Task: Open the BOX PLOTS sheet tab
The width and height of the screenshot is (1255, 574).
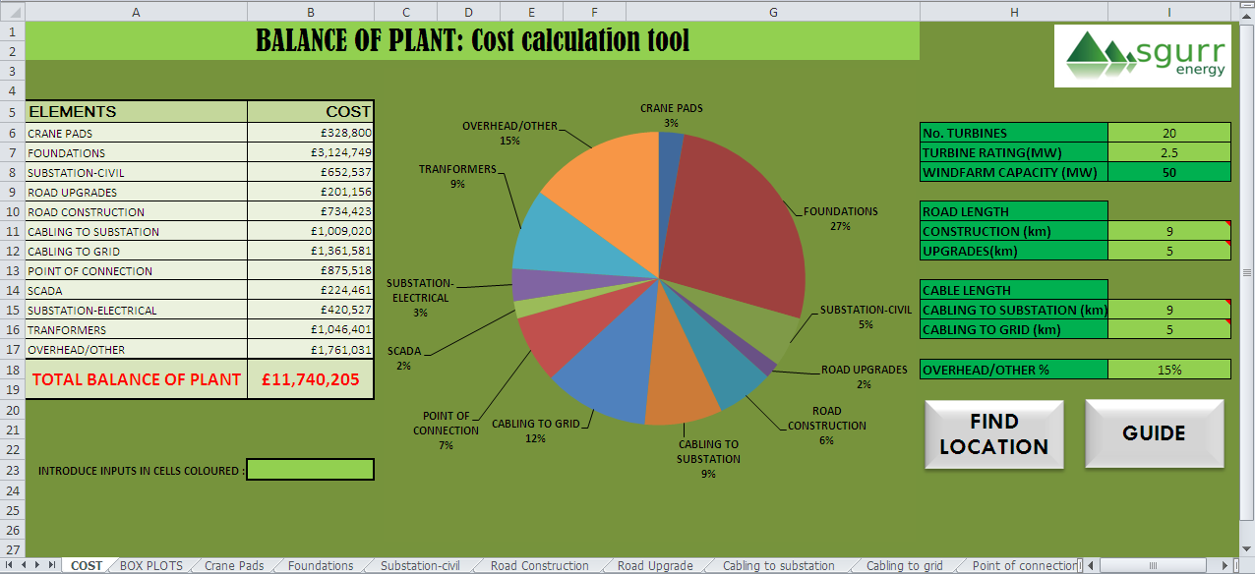Action: [150, 566]
